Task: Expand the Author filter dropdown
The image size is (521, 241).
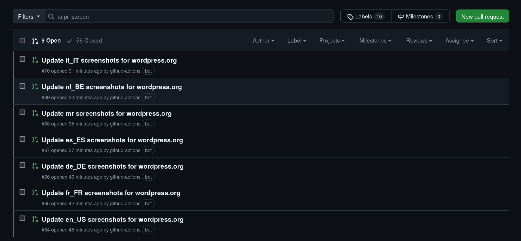Action: 263,41
